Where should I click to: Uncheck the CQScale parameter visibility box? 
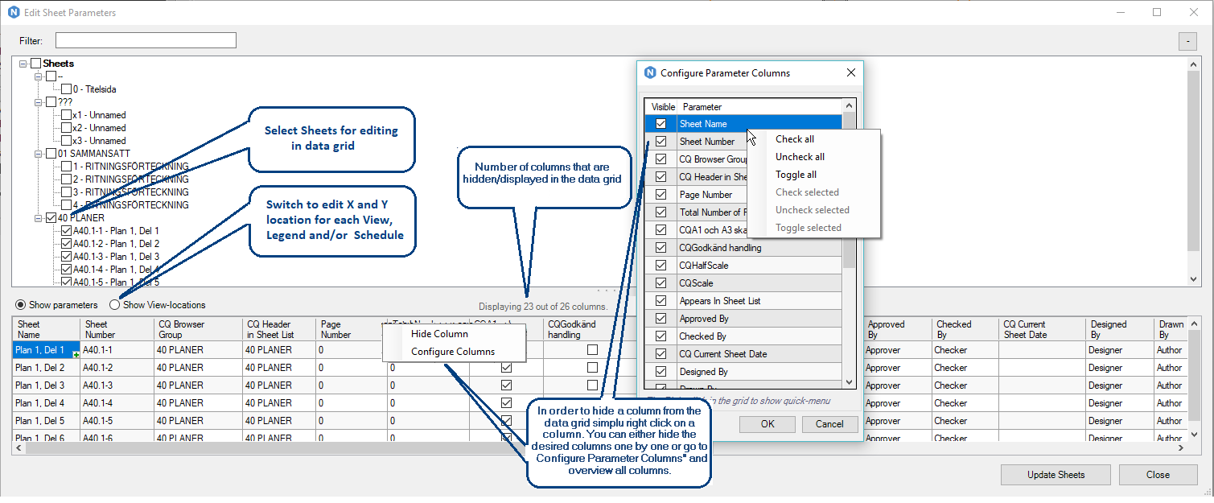click(x=660, y=282)
